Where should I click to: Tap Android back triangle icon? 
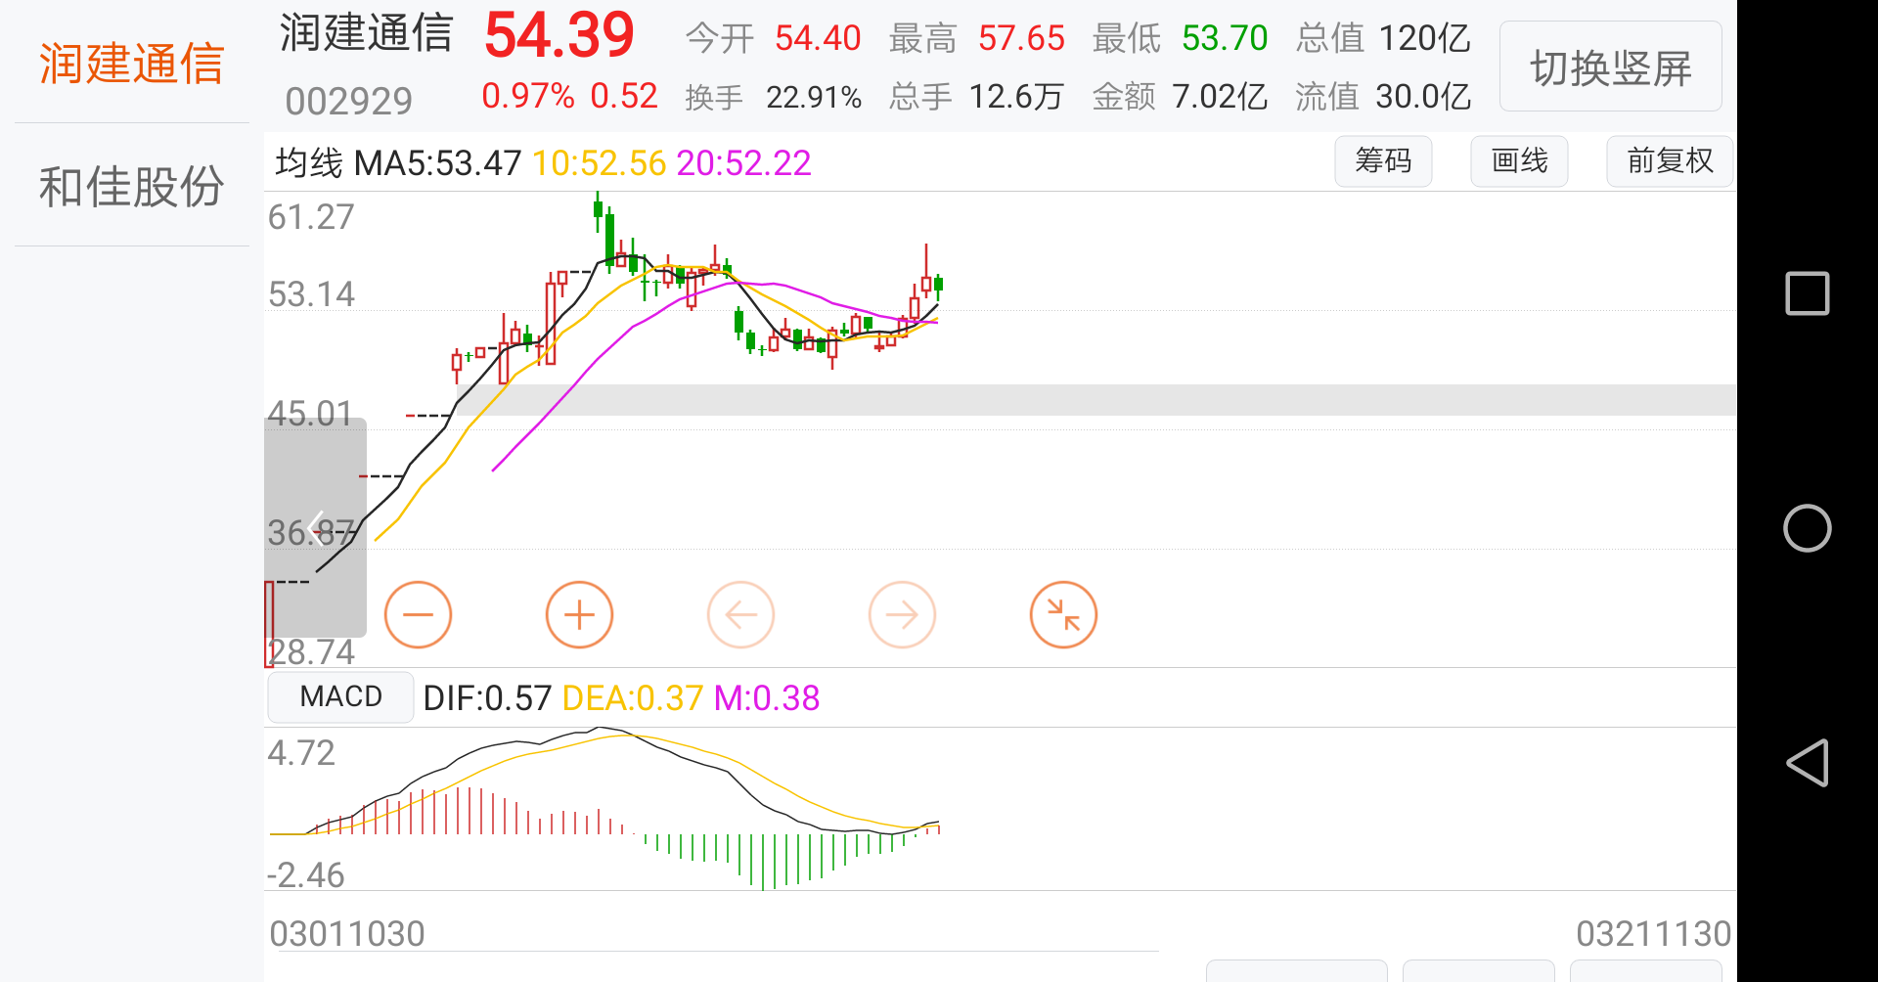[x=1807, y=763]
